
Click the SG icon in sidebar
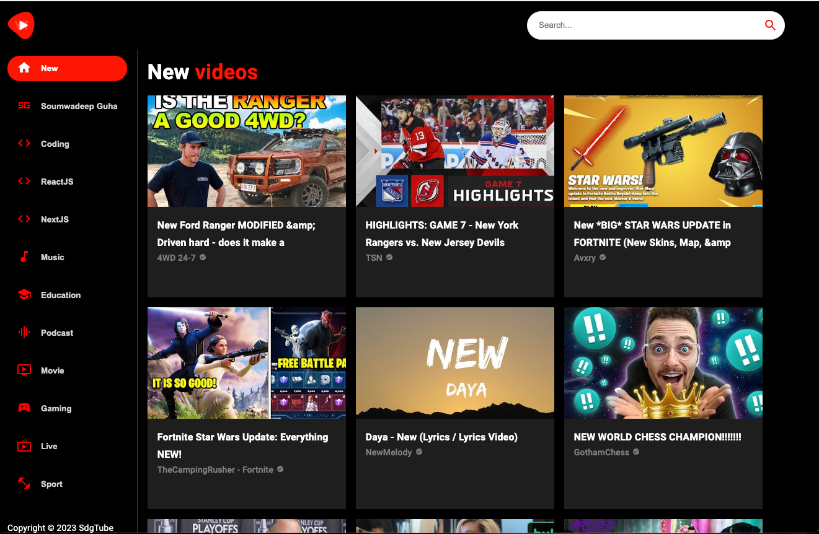tap(24, 106)
